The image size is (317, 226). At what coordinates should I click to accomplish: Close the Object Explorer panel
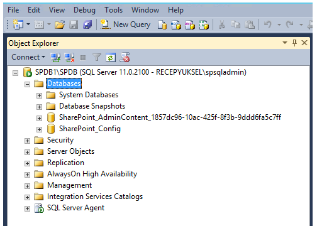[x=304, y=43]
